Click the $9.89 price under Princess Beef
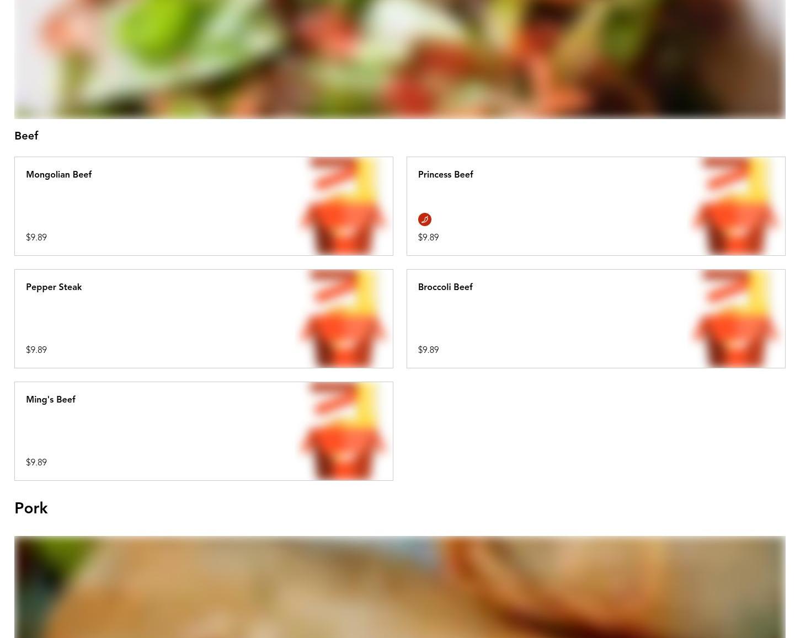The height and width of the screenshot is (638, 811). tap(428, 237)
